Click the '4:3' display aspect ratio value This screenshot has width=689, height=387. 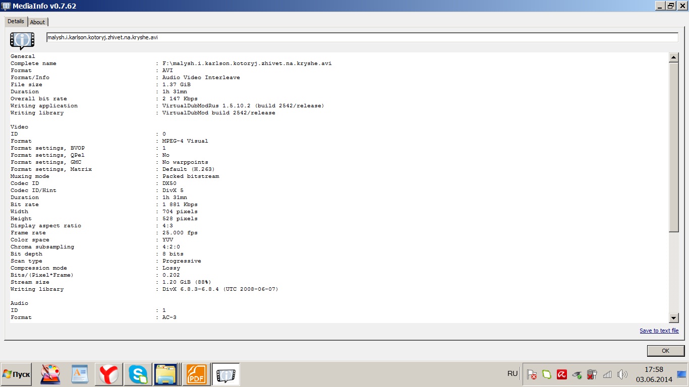click(x=167, y=226)
